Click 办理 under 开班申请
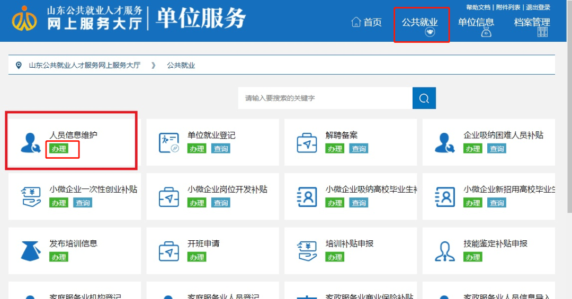This screenshot has height=299, width=572. [197, 257]
